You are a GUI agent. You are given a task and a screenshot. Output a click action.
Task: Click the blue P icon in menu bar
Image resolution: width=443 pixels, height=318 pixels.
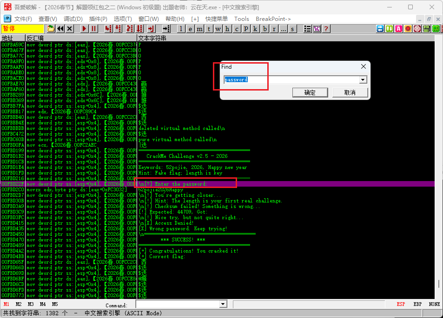pyautogui.click(x=7, y=19)
